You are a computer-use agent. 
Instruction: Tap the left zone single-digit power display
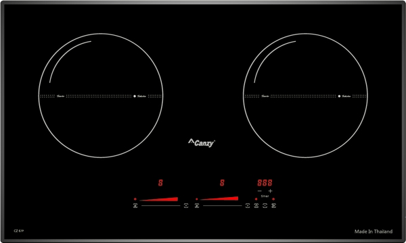[x=160, y=183]
